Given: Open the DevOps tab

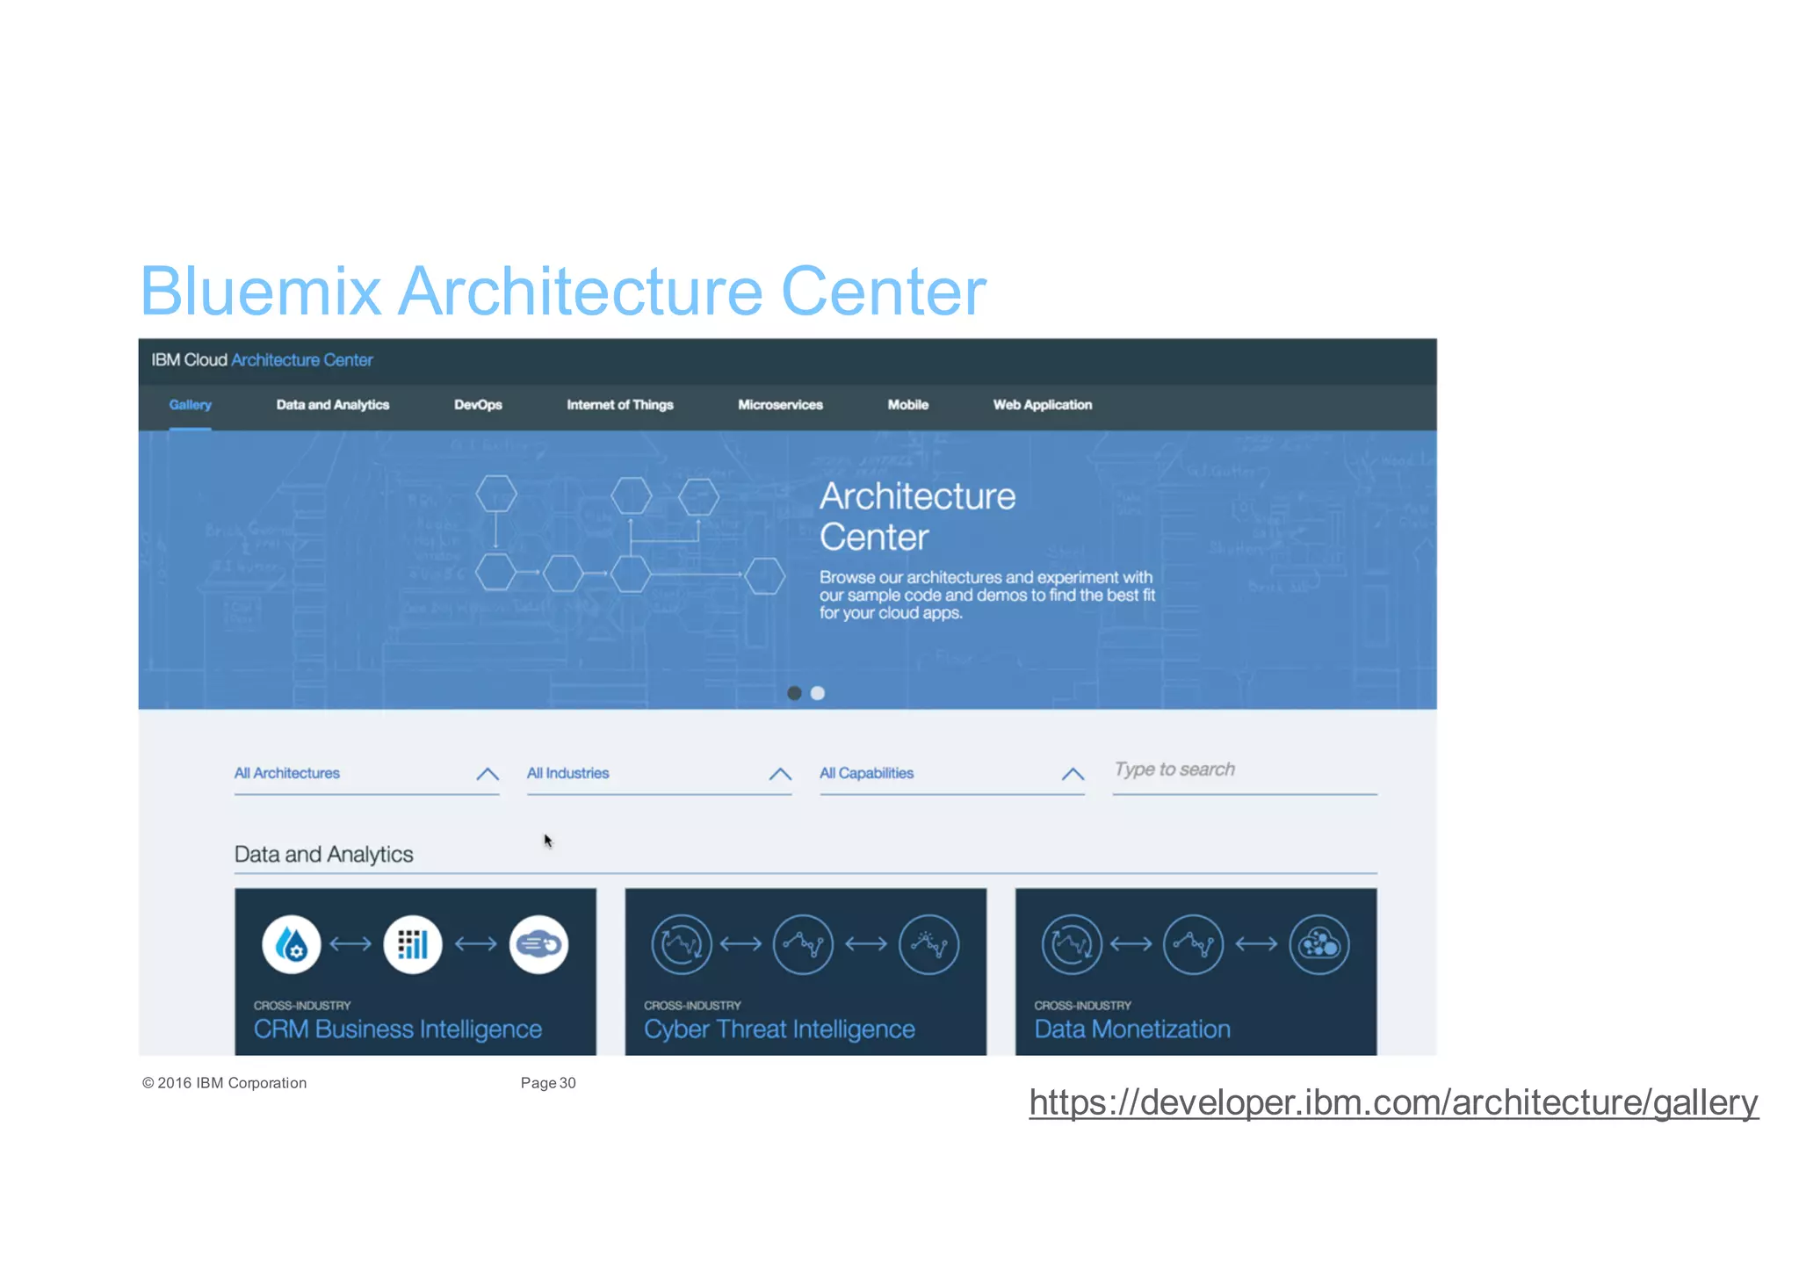Looking at the screenshot, I should (478, 405).
